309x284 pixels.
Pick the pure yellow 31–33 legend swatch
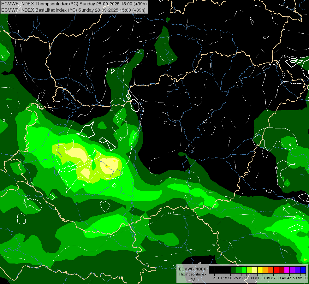pyautogui.click(x=260, y=270)
